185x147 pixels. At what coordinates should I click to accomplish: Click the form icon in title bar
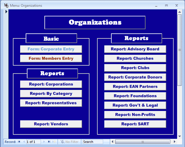click(x=6, y=5)
